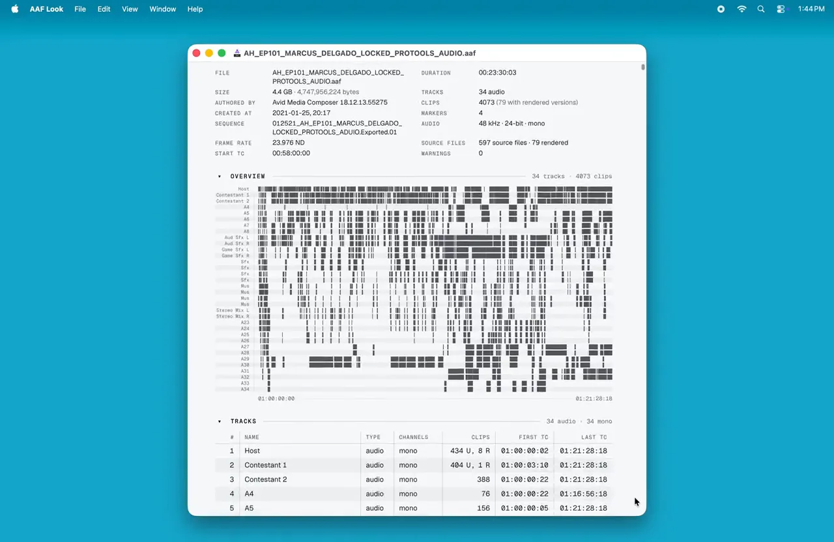Click the TYPE column header
Viewport: 834px width, 542px height.
point(373,437)
